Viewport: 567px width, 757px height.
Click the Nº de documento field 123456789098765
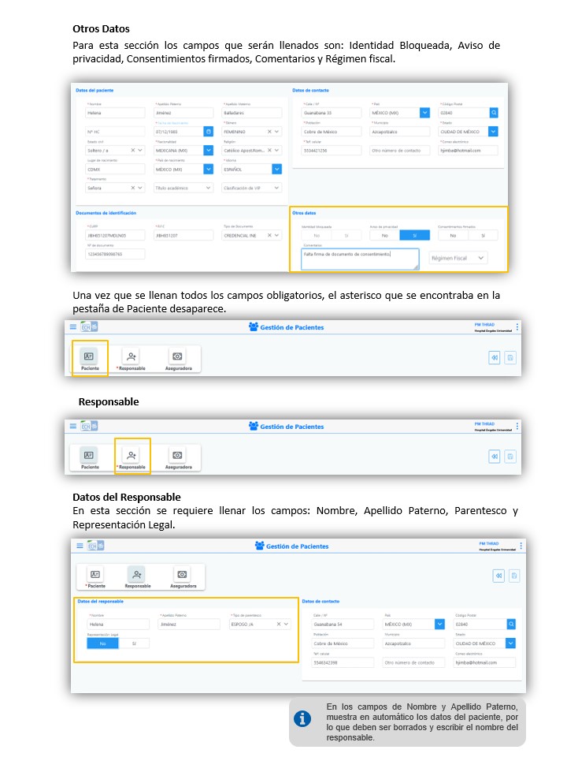(x=115, y=254)
